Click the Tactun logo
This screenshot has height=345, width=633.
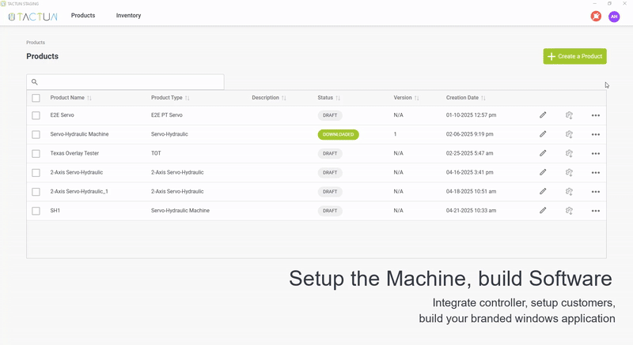click(x=32, y=16)
